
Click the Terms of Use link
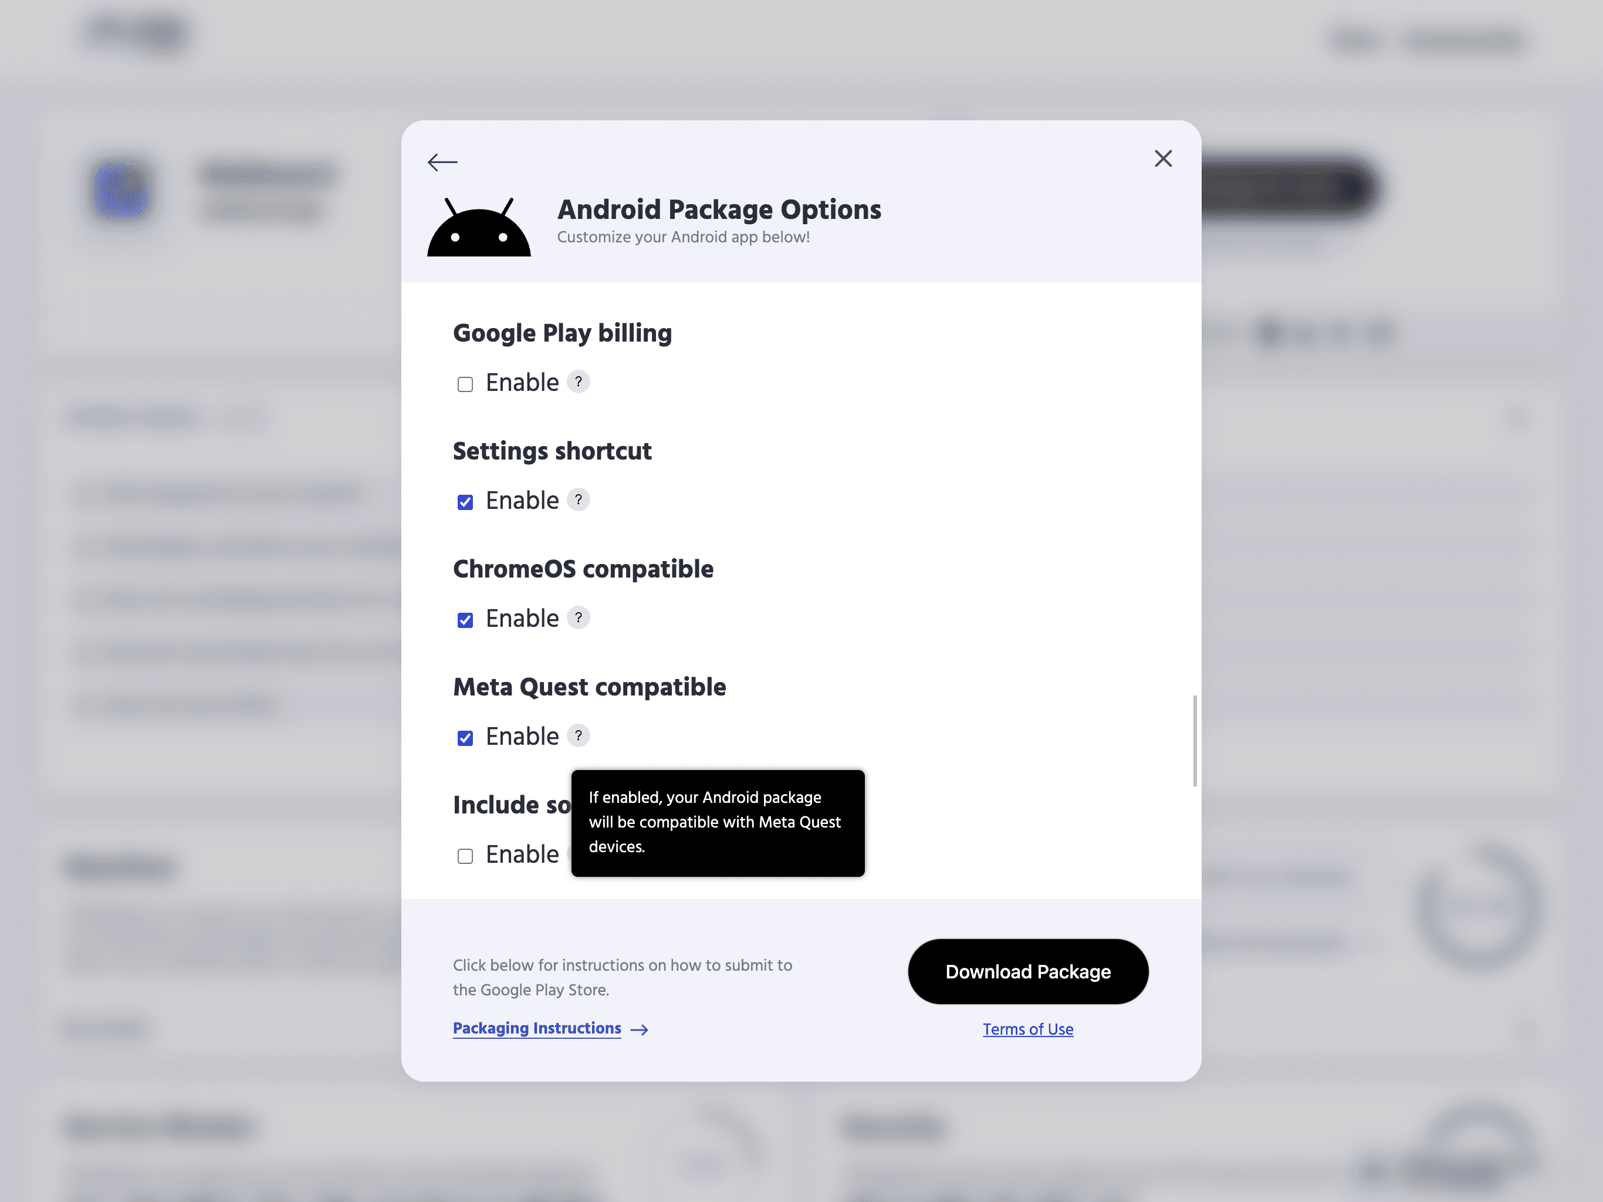coord(1027,1029)
